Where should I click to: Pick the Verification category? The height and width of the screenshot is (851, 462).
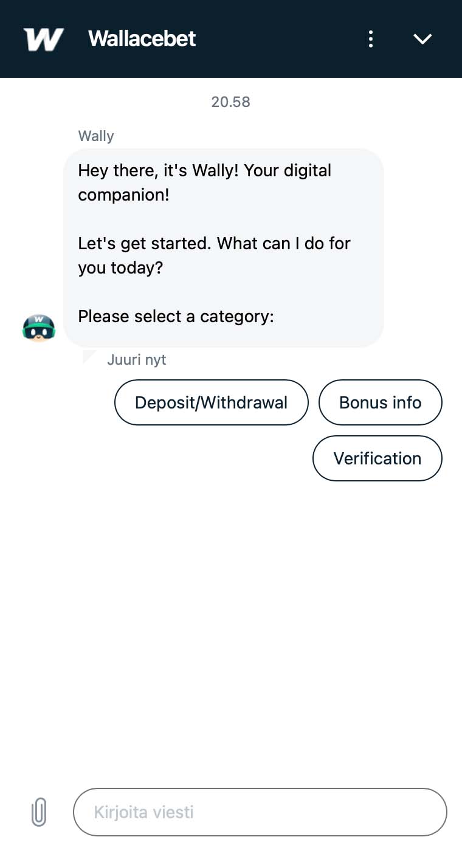(377, 458)
